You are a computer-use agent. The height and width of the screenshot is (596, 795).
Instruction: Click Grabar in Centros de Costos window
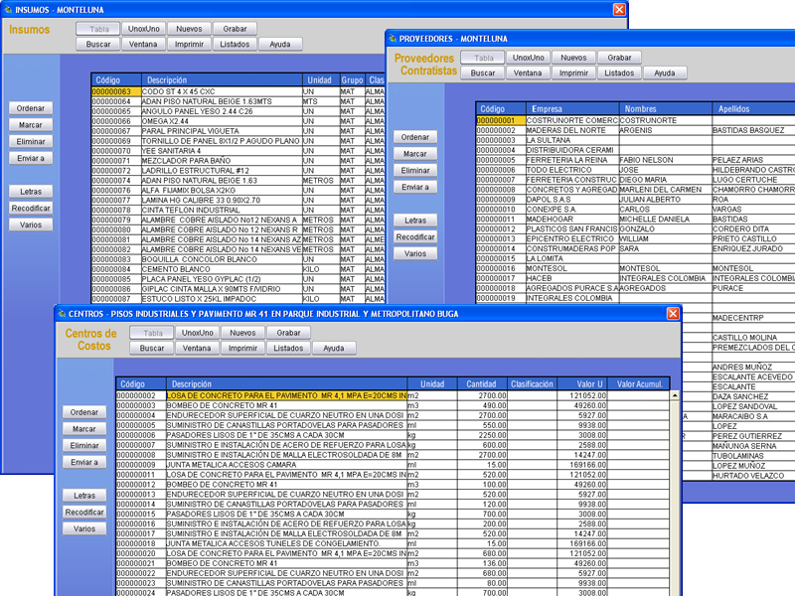[288, 333]
